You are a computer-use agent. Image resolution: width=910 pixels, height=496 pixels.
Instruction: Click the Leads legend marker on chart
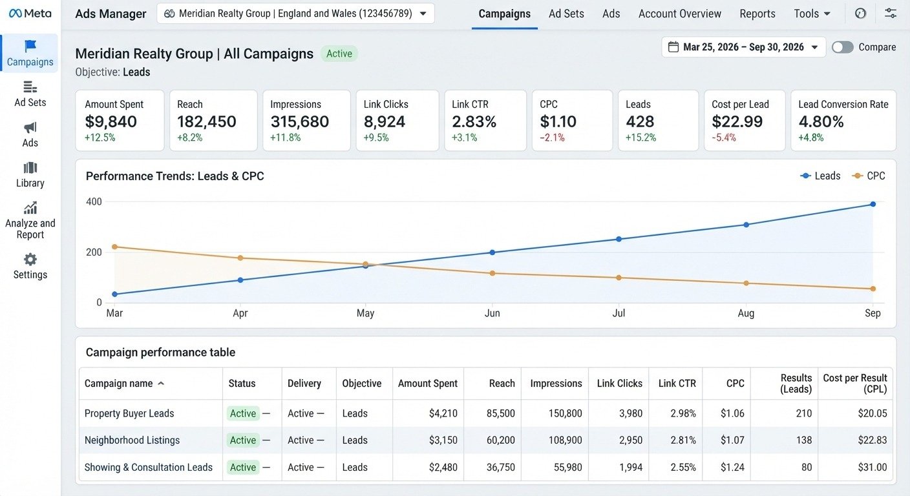click(805, 176)
